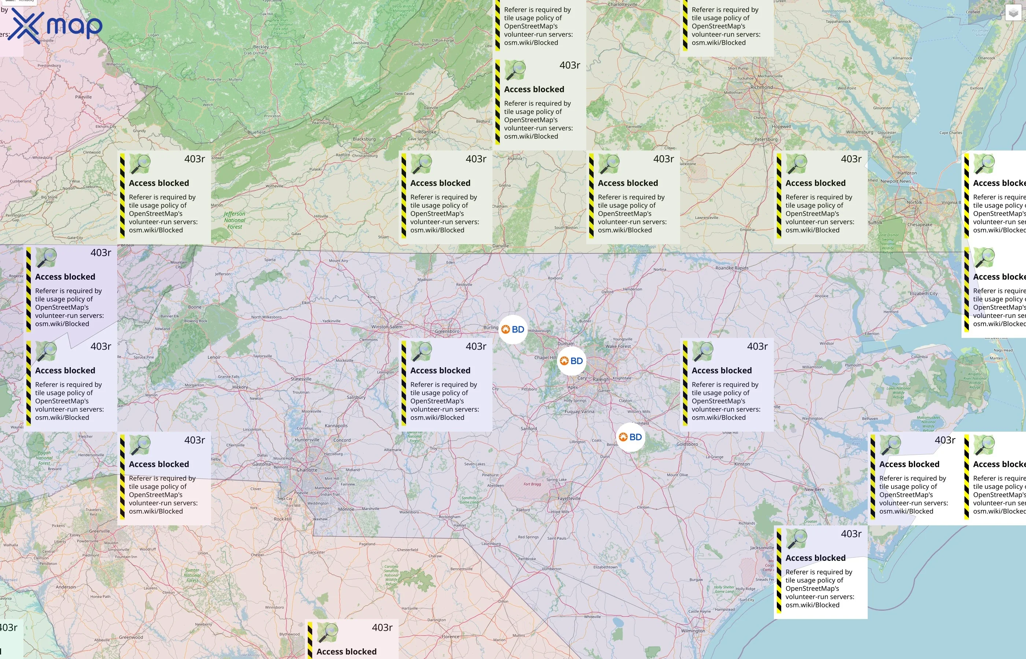This screenshot has height=659, width=1026.
Task: Select the Sanford map label
Action: click(529, 429)
